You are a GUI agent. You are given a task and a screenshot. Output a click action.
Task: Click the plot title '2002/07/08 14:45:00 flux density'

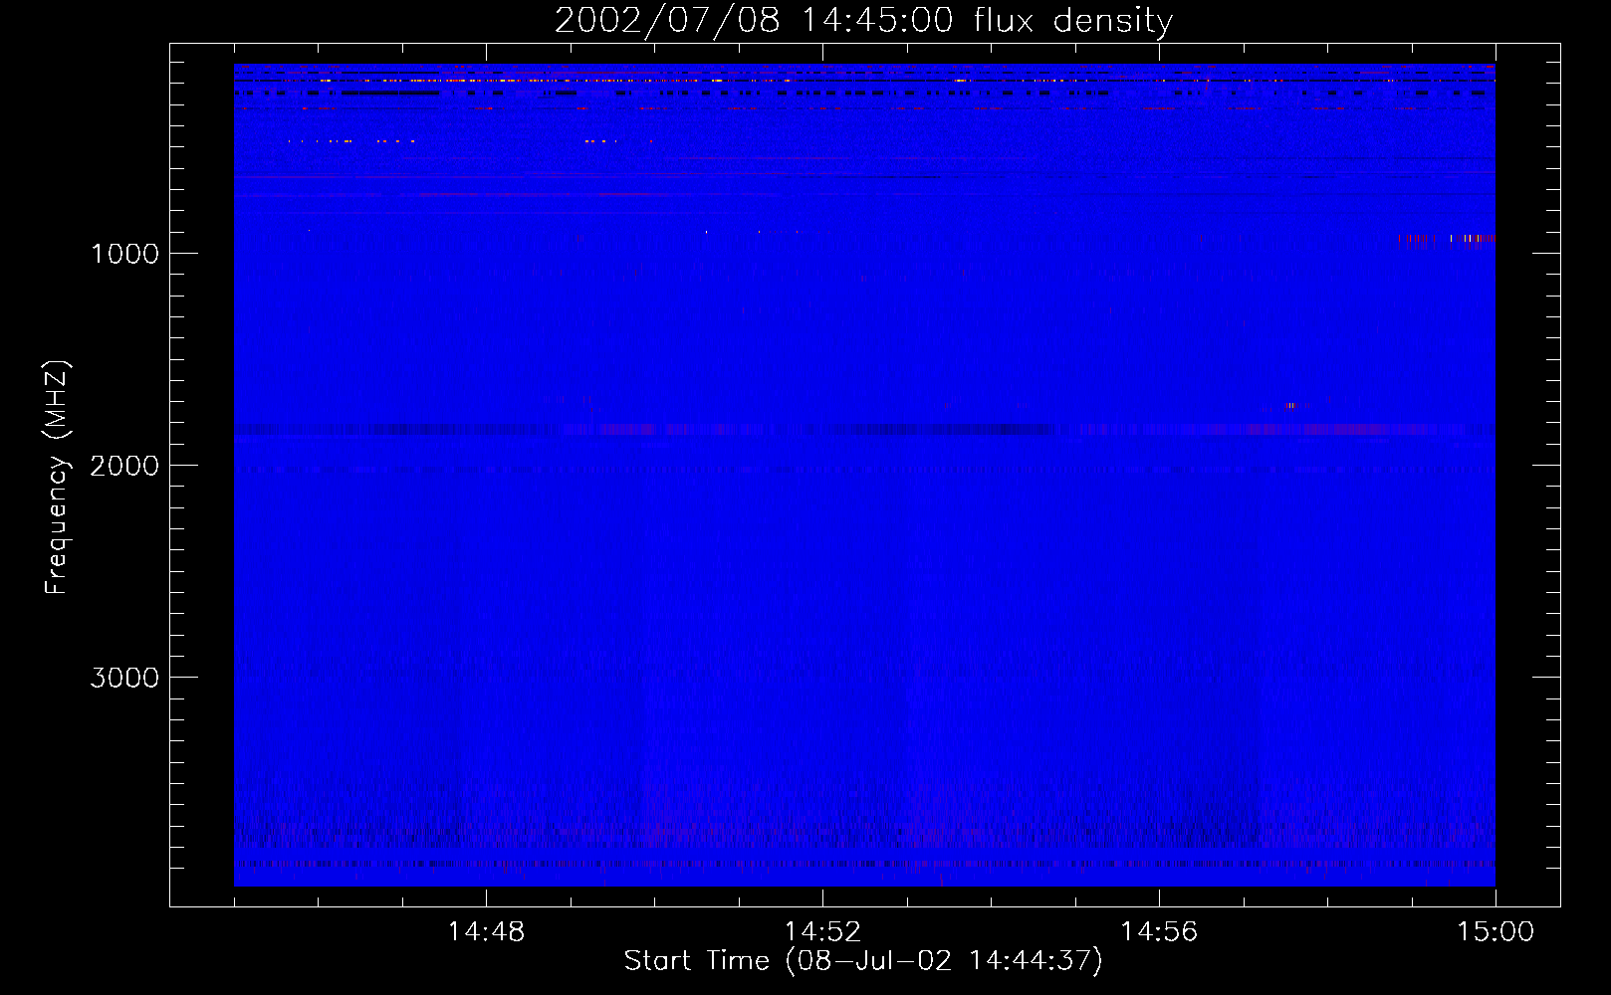863,21
